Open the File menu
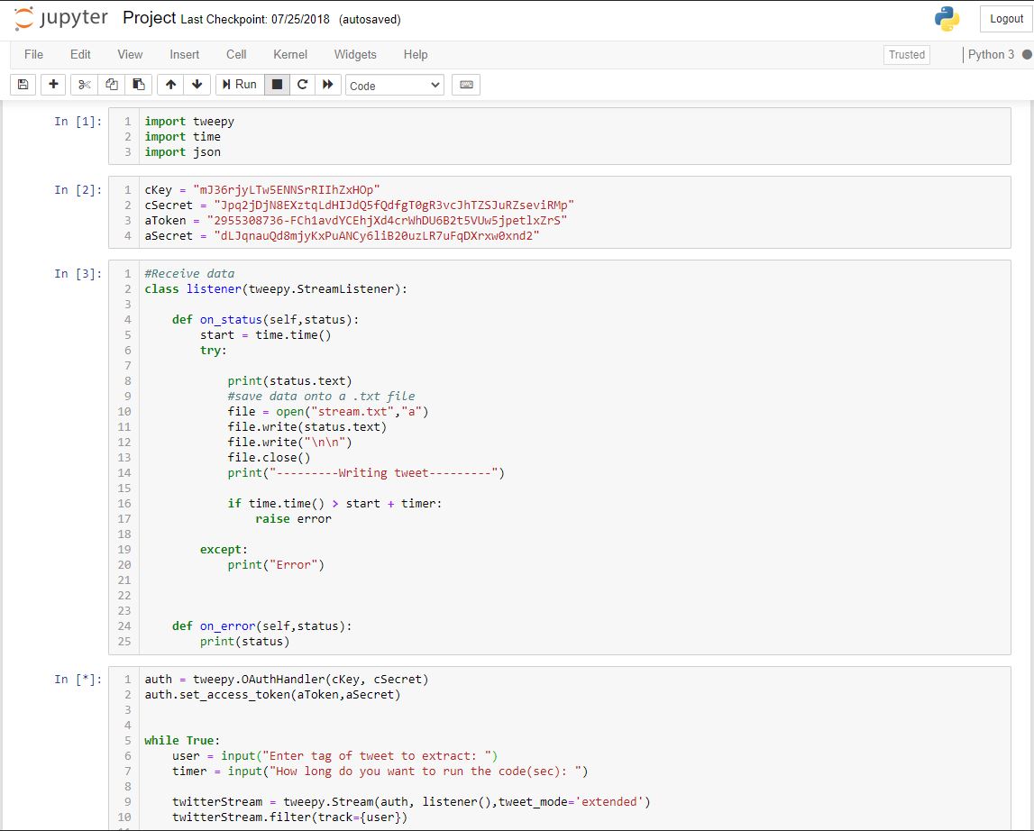The image size is (1034, 831). (x=33, y=55)
